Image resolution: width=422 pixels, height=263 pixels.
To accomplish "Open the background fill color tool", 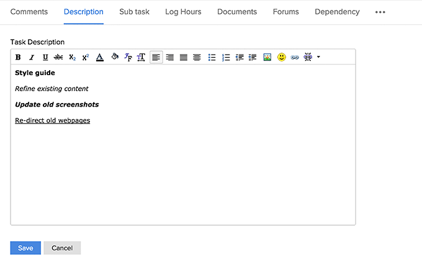I will [114, 57].
